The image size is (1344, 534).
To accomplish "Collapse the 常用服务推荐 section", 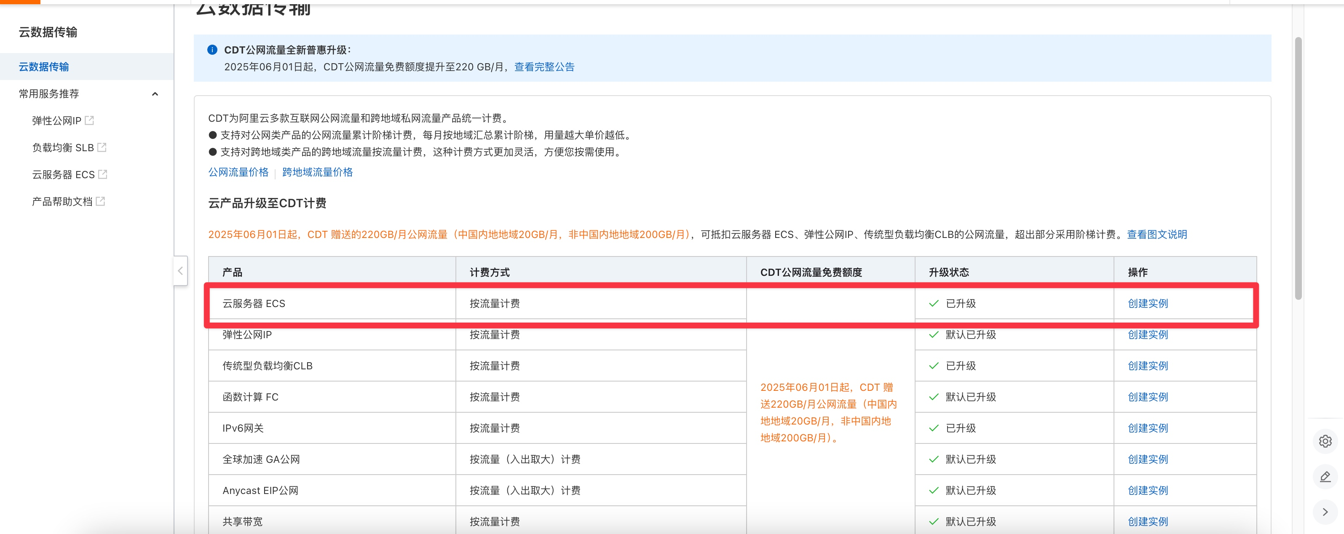I will coord(155,94).
